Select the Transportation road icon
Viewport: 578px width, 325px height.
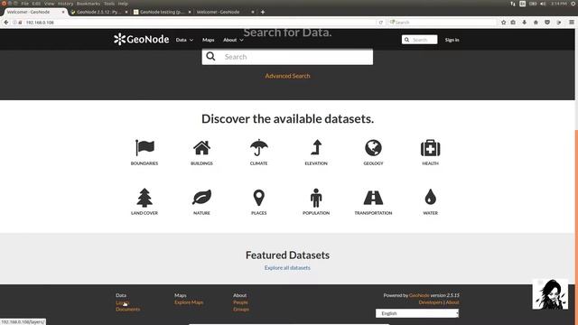(x=373, y=198)
